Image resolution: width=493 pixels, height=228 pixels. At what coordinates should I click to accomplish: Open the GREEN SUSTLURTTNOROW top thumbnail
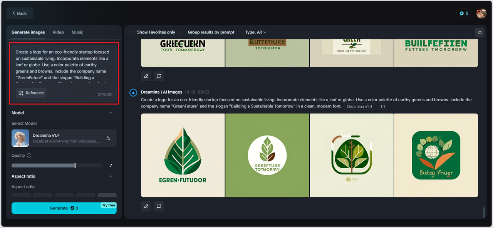(x=352, y=53)
